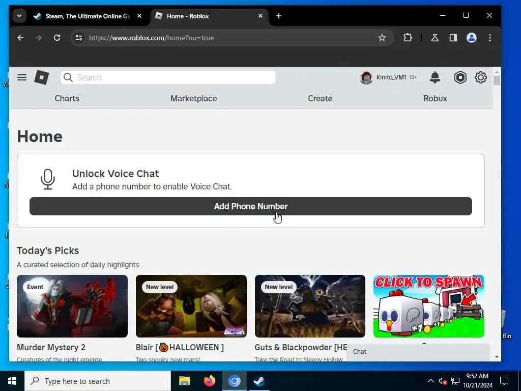Click the Add Phone Number button

click(x=250, y=206)
